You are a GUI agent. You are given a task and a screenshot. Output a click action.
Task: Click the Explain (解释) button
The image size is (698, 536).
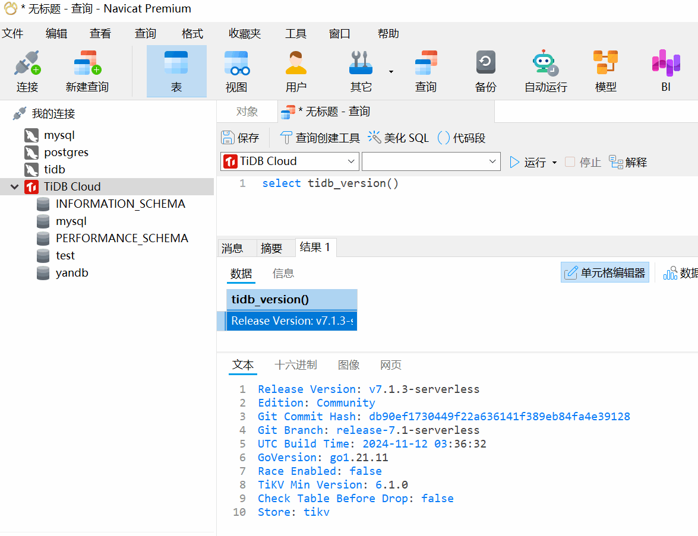click(x=628, y=163)
